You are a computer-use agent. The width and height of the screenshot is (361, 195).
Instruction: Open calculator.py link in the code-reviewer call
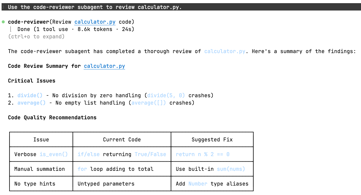(x=95, y=22)
